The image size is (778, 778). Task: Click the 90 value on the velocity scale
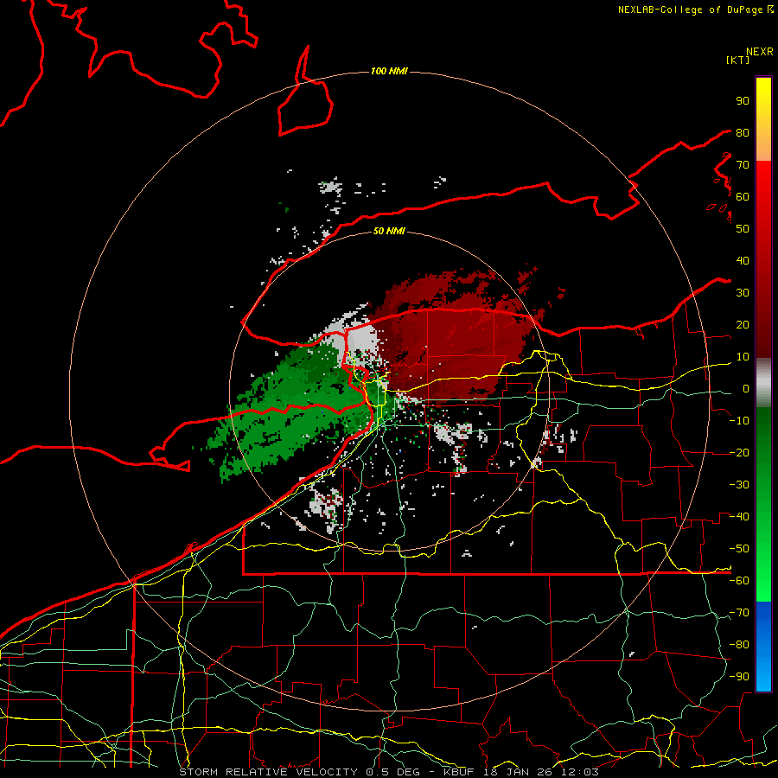[743, 101]
